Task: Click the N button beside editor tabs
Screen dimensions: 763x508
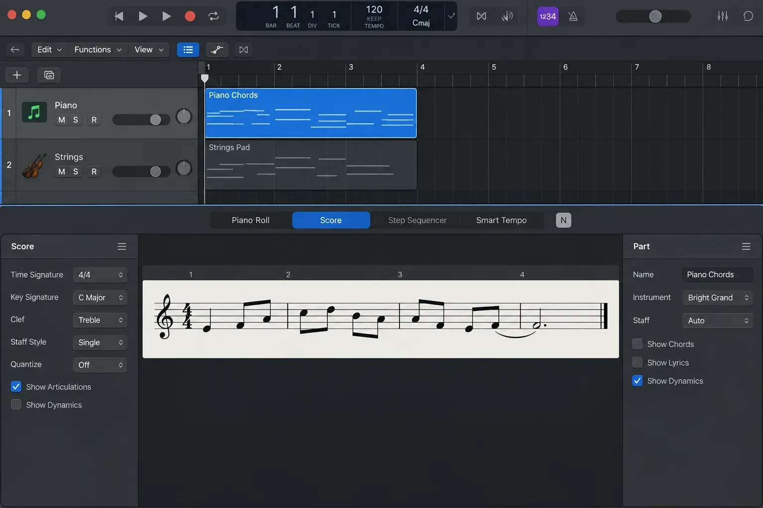Action: [563, 220]
